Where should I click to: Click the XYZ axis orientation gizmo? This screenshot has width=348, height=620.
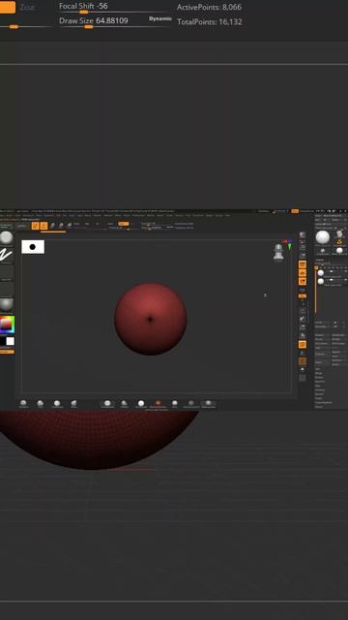point(288,243)
